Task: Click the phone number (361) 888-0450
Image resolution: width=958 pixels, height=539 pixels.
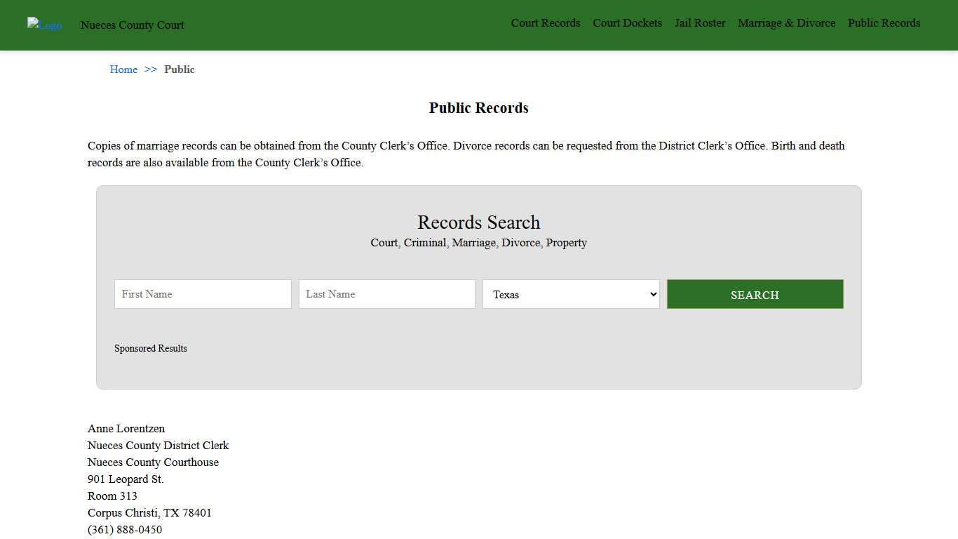Action: 125,529
